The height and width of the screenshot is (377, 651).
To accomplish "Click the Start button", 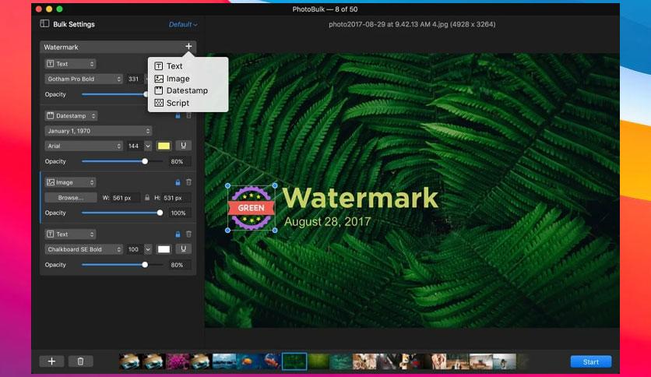I will (x=591, y=361).
